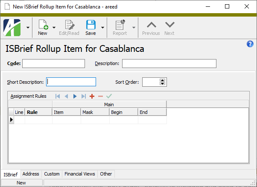Click the New document icon

tap(43, 25)
